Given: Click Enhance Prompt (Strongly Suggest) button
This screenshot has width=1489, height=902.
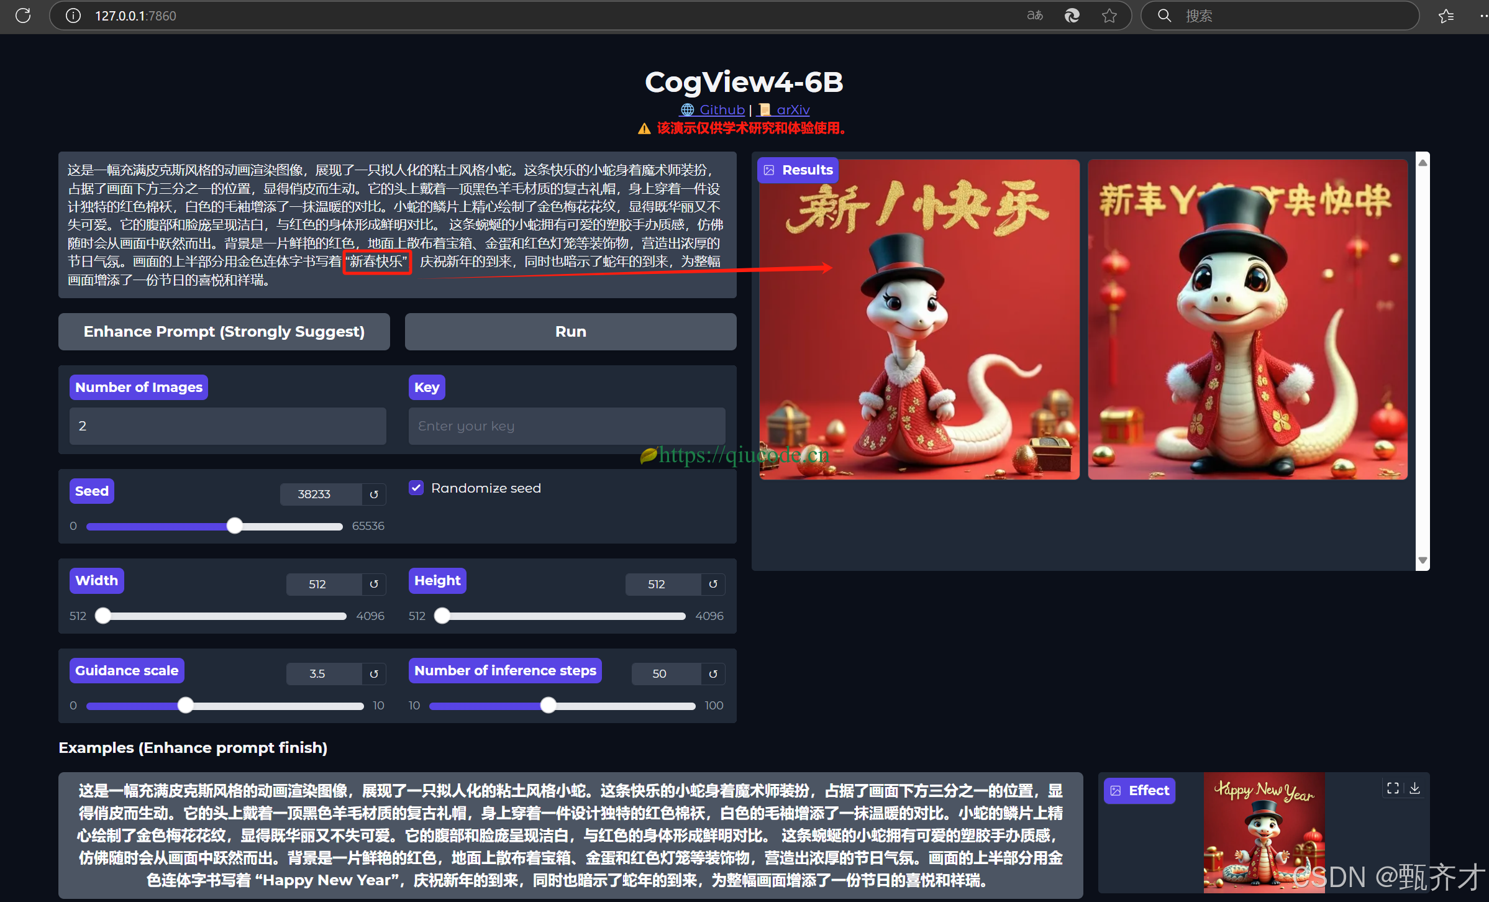Looking at the screenshot, I should coord(224,332).
